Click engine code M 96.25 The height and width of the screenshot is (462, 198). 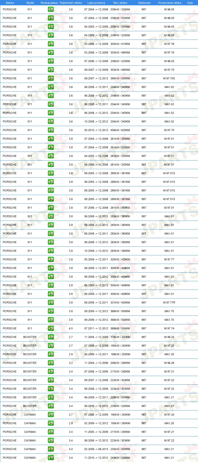click(169, 337)
